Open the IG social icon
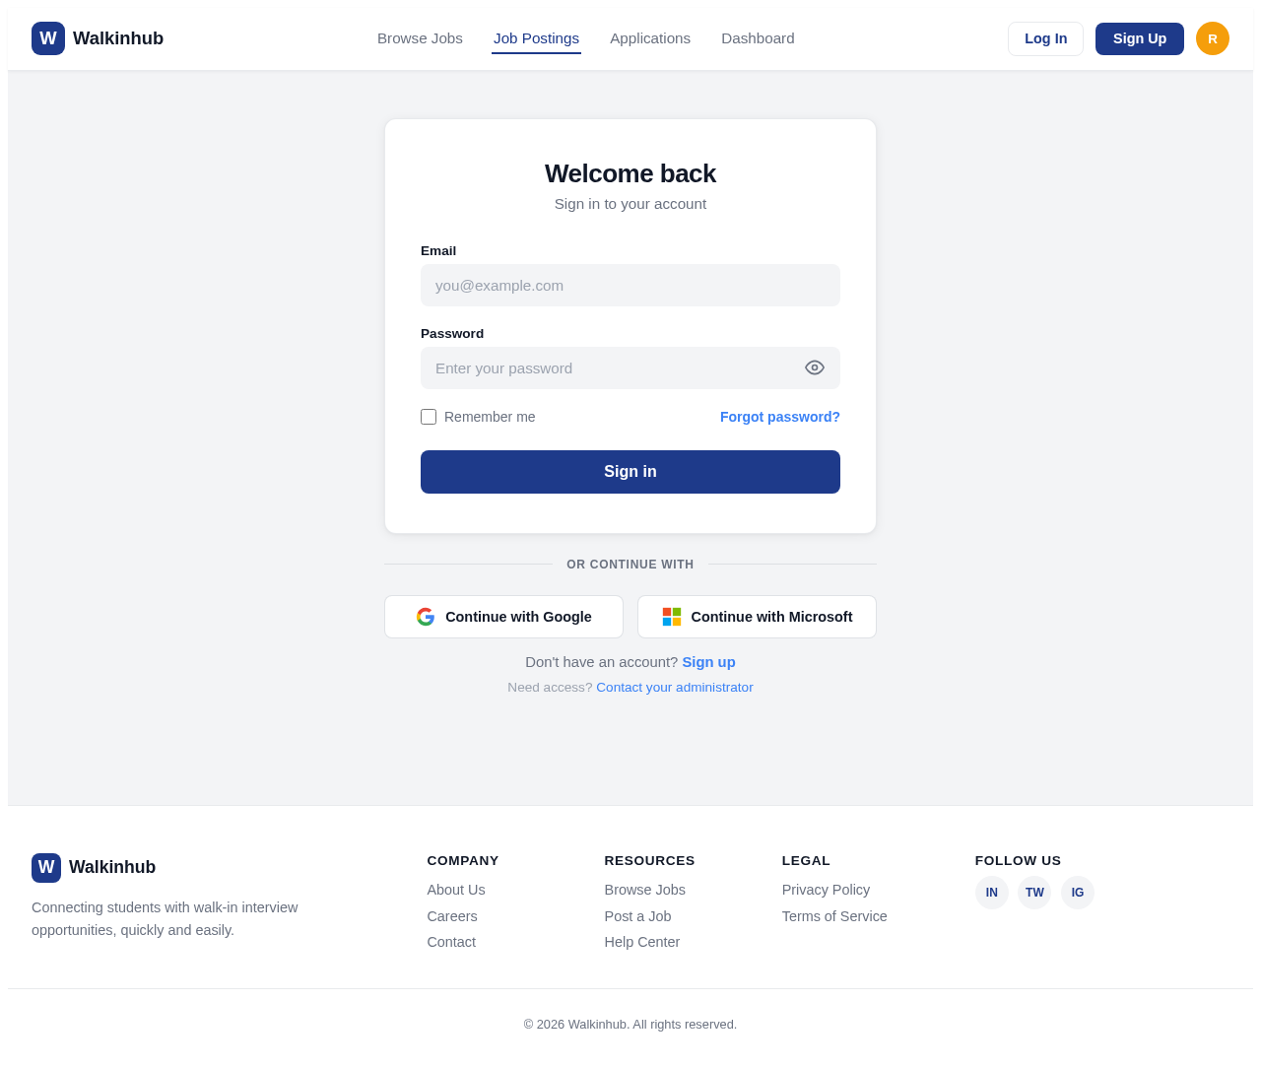Screen dimensions: 1261x1068 (x=1078, y=893)
